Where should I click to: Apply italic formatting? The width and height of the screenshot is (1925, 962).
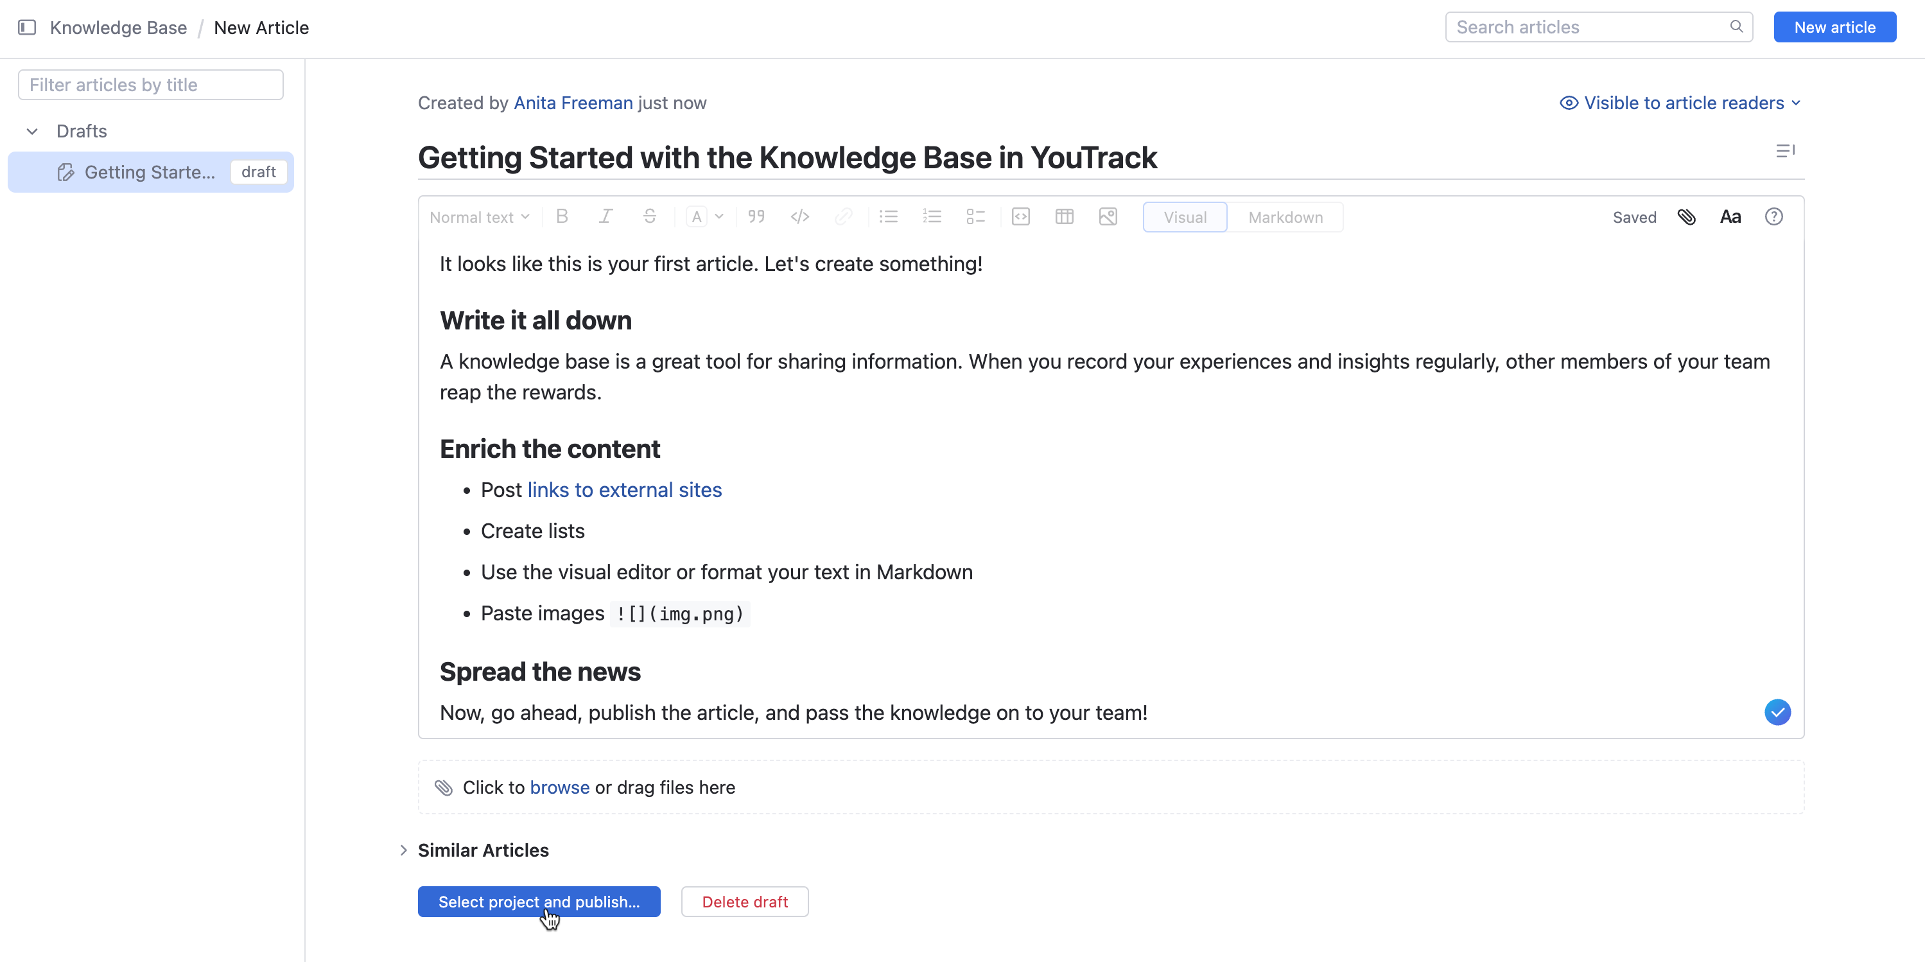pyautogui.click(x=605, y=217)
